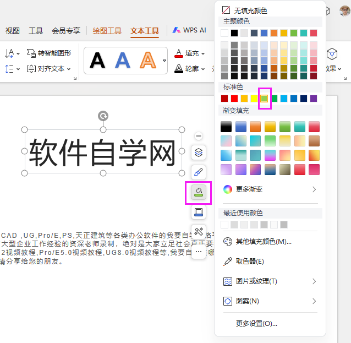The image size is (351, 343).
Task: Pick the yellow standard color swatch
Action: (x=254, y=99)
